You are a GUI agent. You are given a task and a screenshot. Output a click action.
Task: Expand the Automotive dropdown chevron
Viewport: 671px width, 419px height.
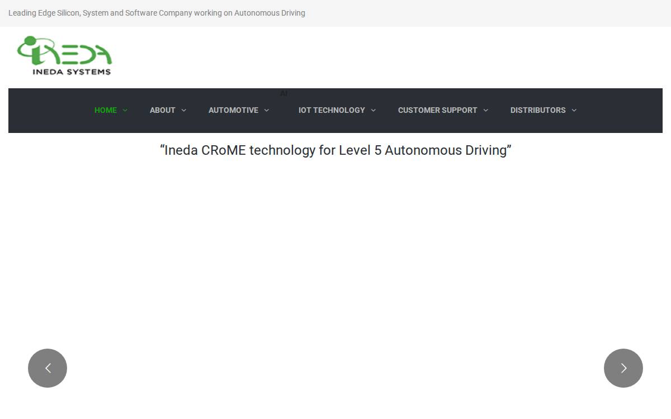coord(266,110)
